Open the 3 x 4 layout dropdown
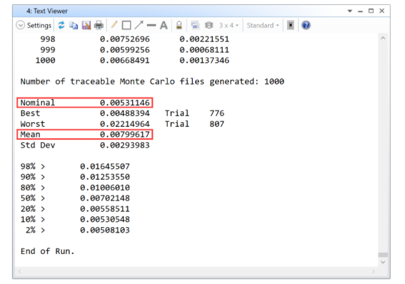 click(x=229, y=25)
